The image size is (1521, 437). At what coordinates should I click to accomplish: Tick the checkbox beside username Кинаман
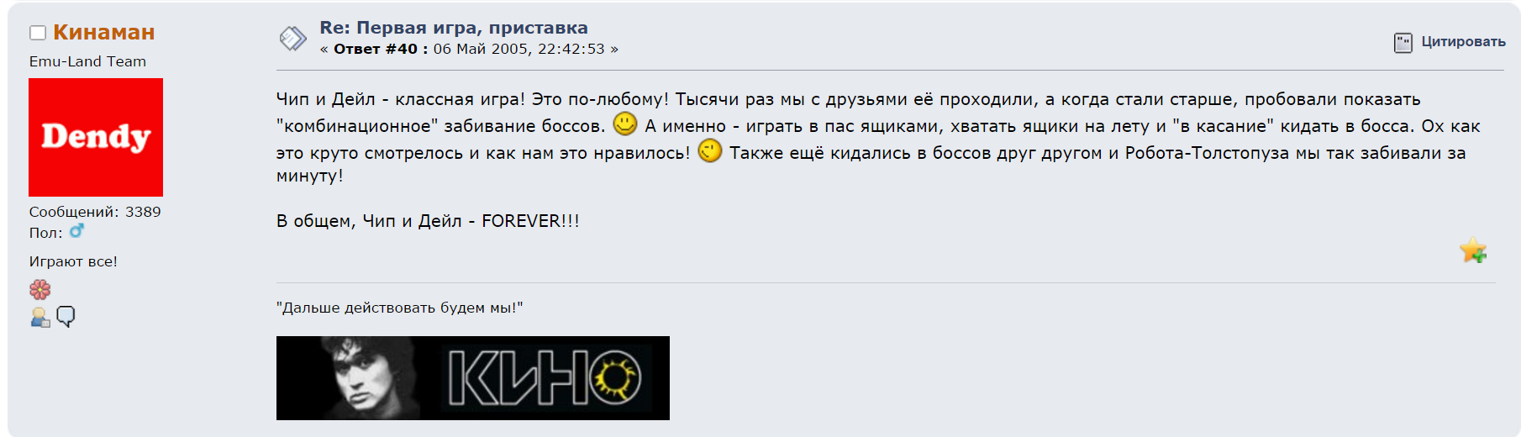[x=38, y=33]
